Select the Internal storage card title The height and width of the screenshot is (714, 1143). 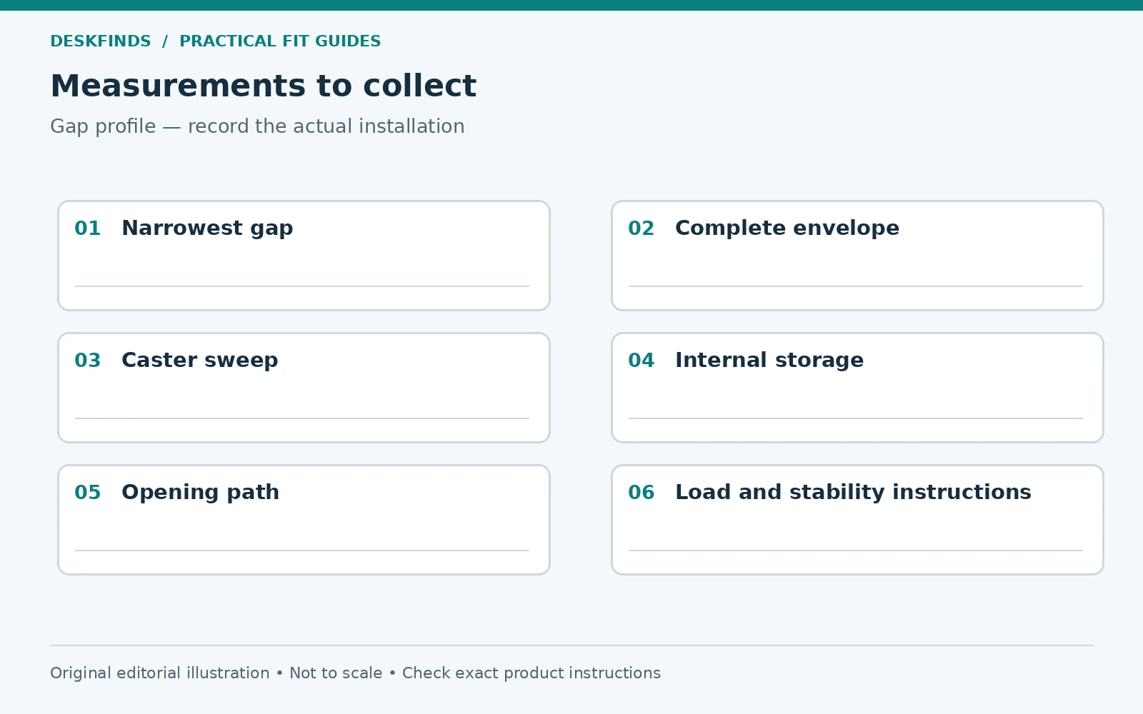pyautogui.click(x=769, y=361)
